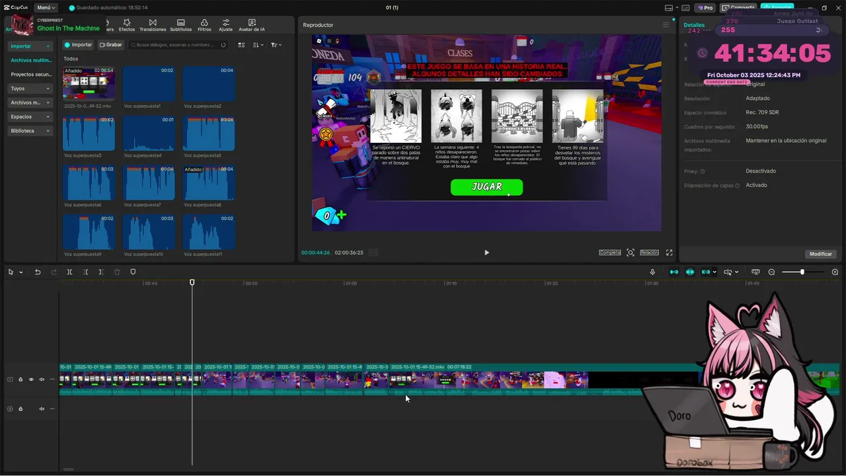Open the Reproductor panel menu icon
Screen dimensions: 846x476
click(666, 25)
